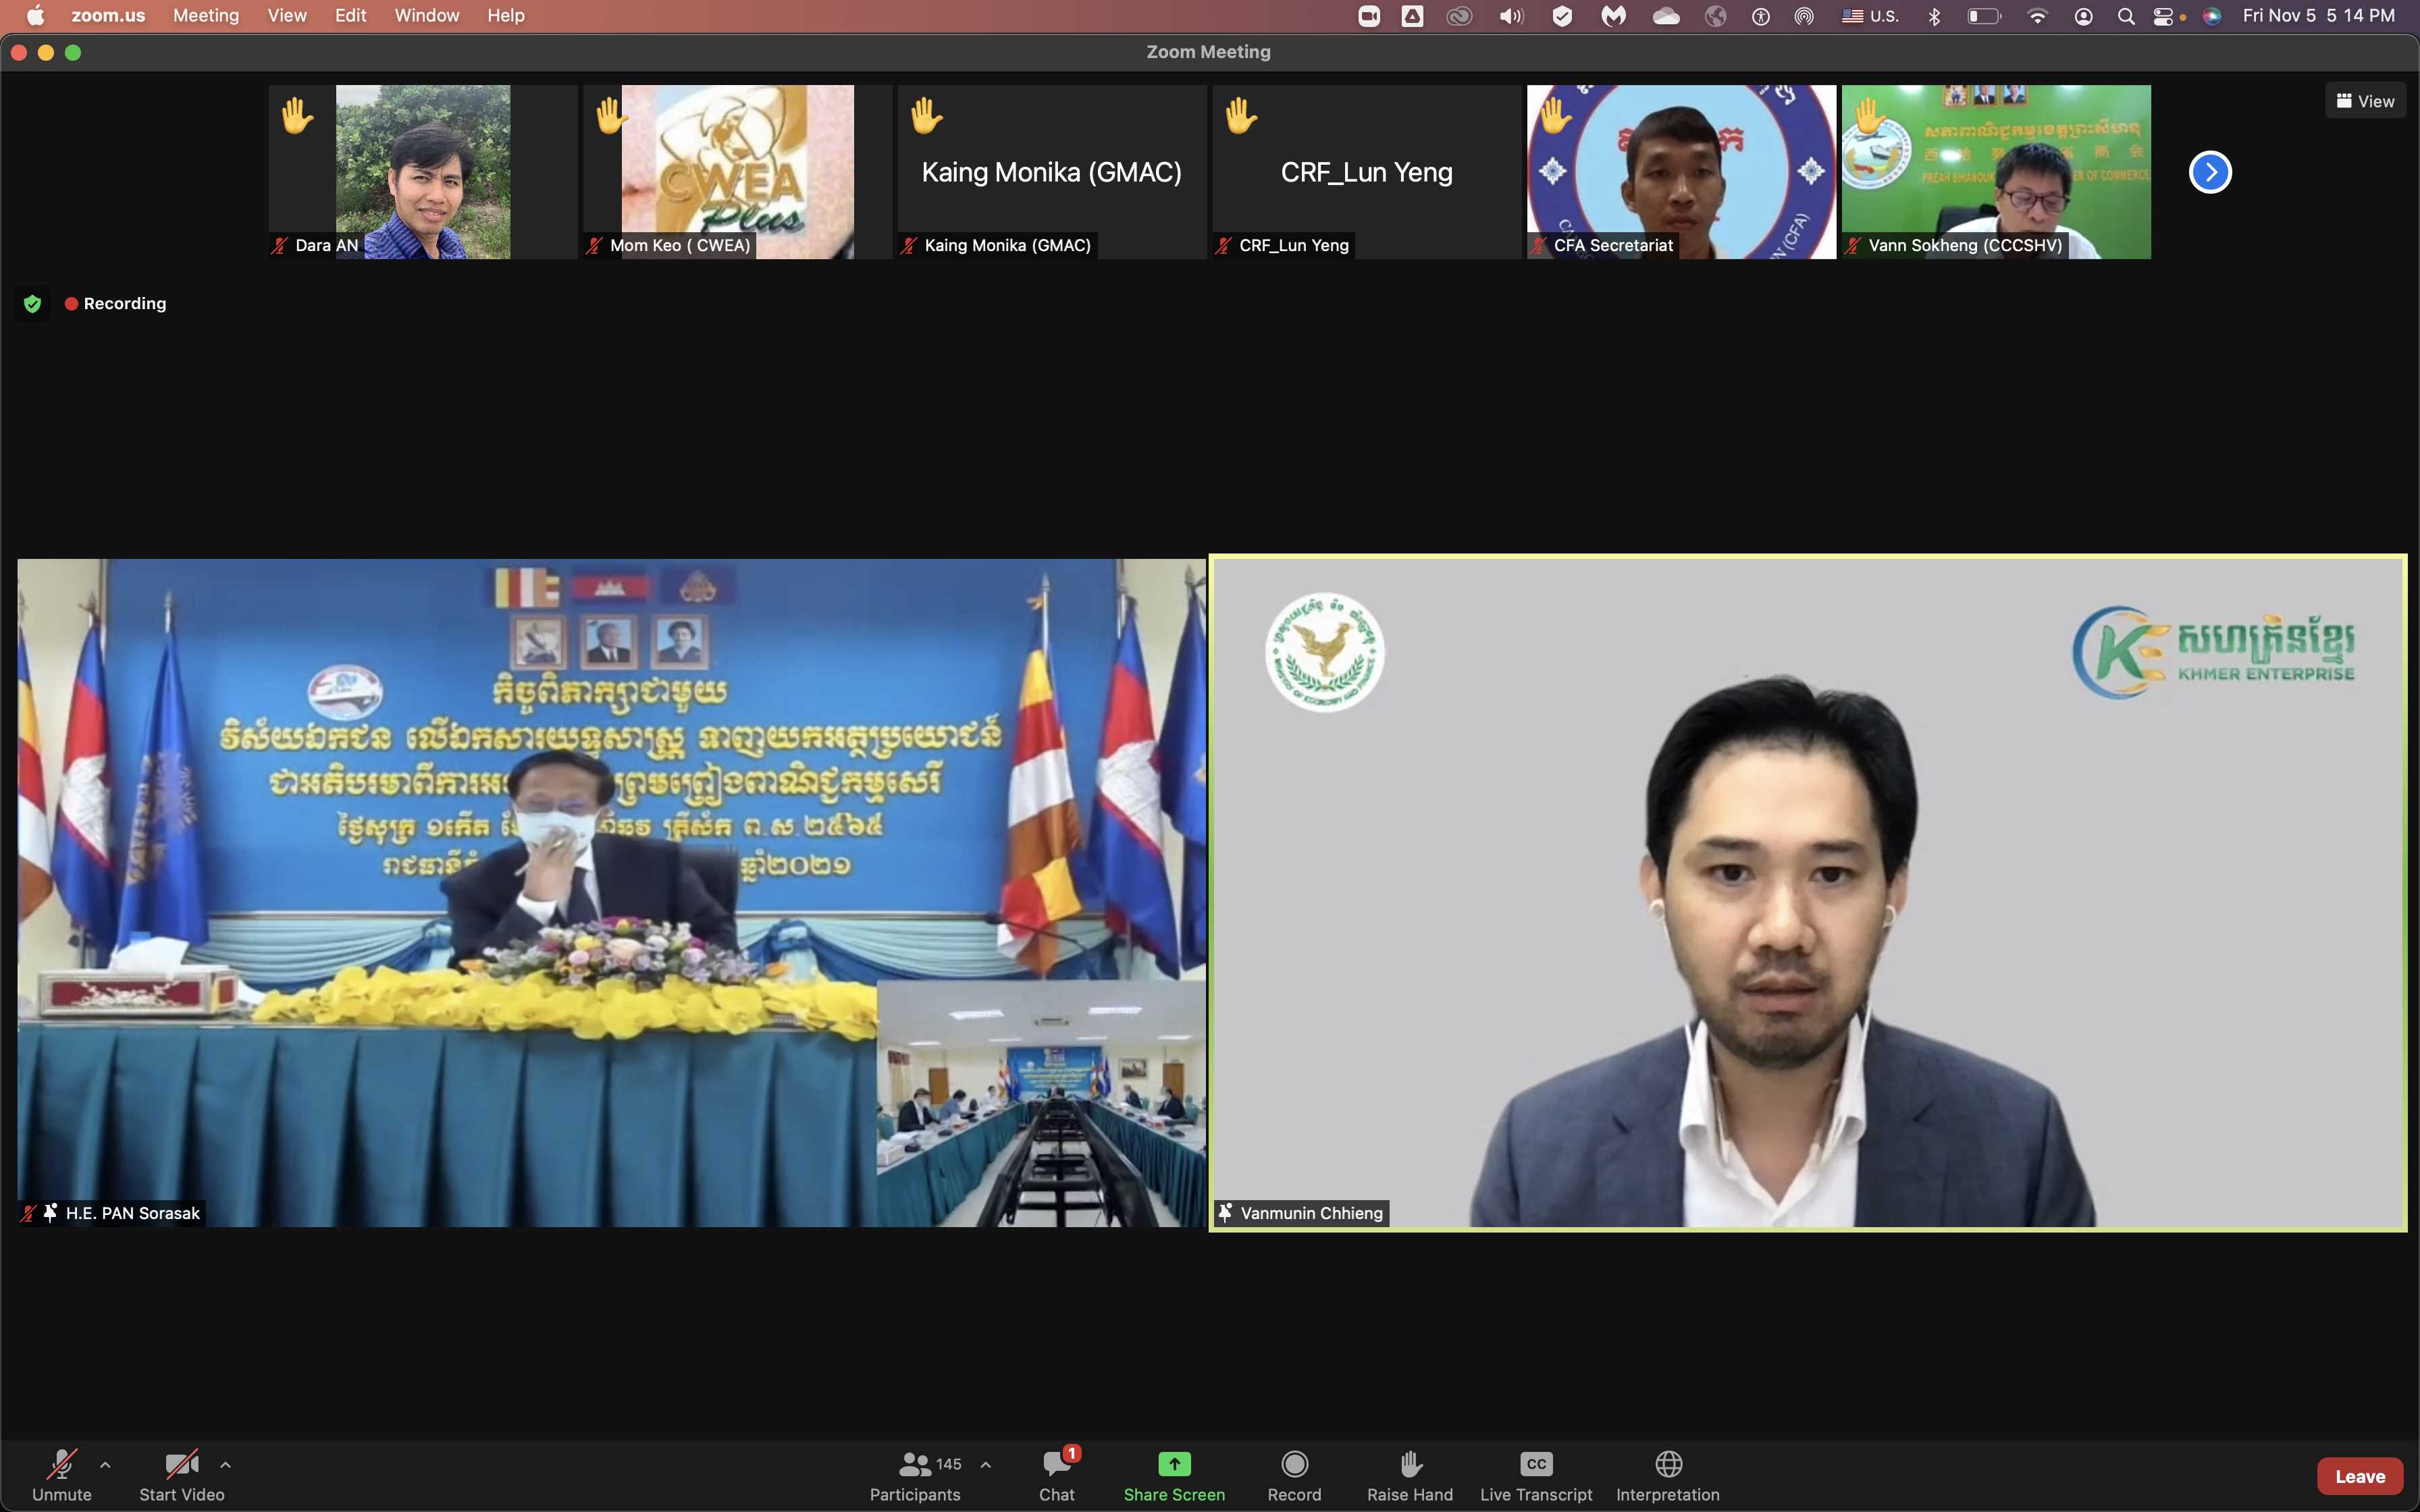Click the AirDrop/hotspot menu bar icon

[x=1804, y=16]
